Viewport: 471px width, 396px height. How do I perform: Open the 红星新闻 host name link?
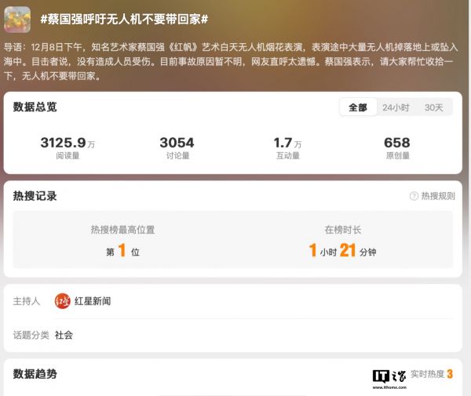(93, 301)
